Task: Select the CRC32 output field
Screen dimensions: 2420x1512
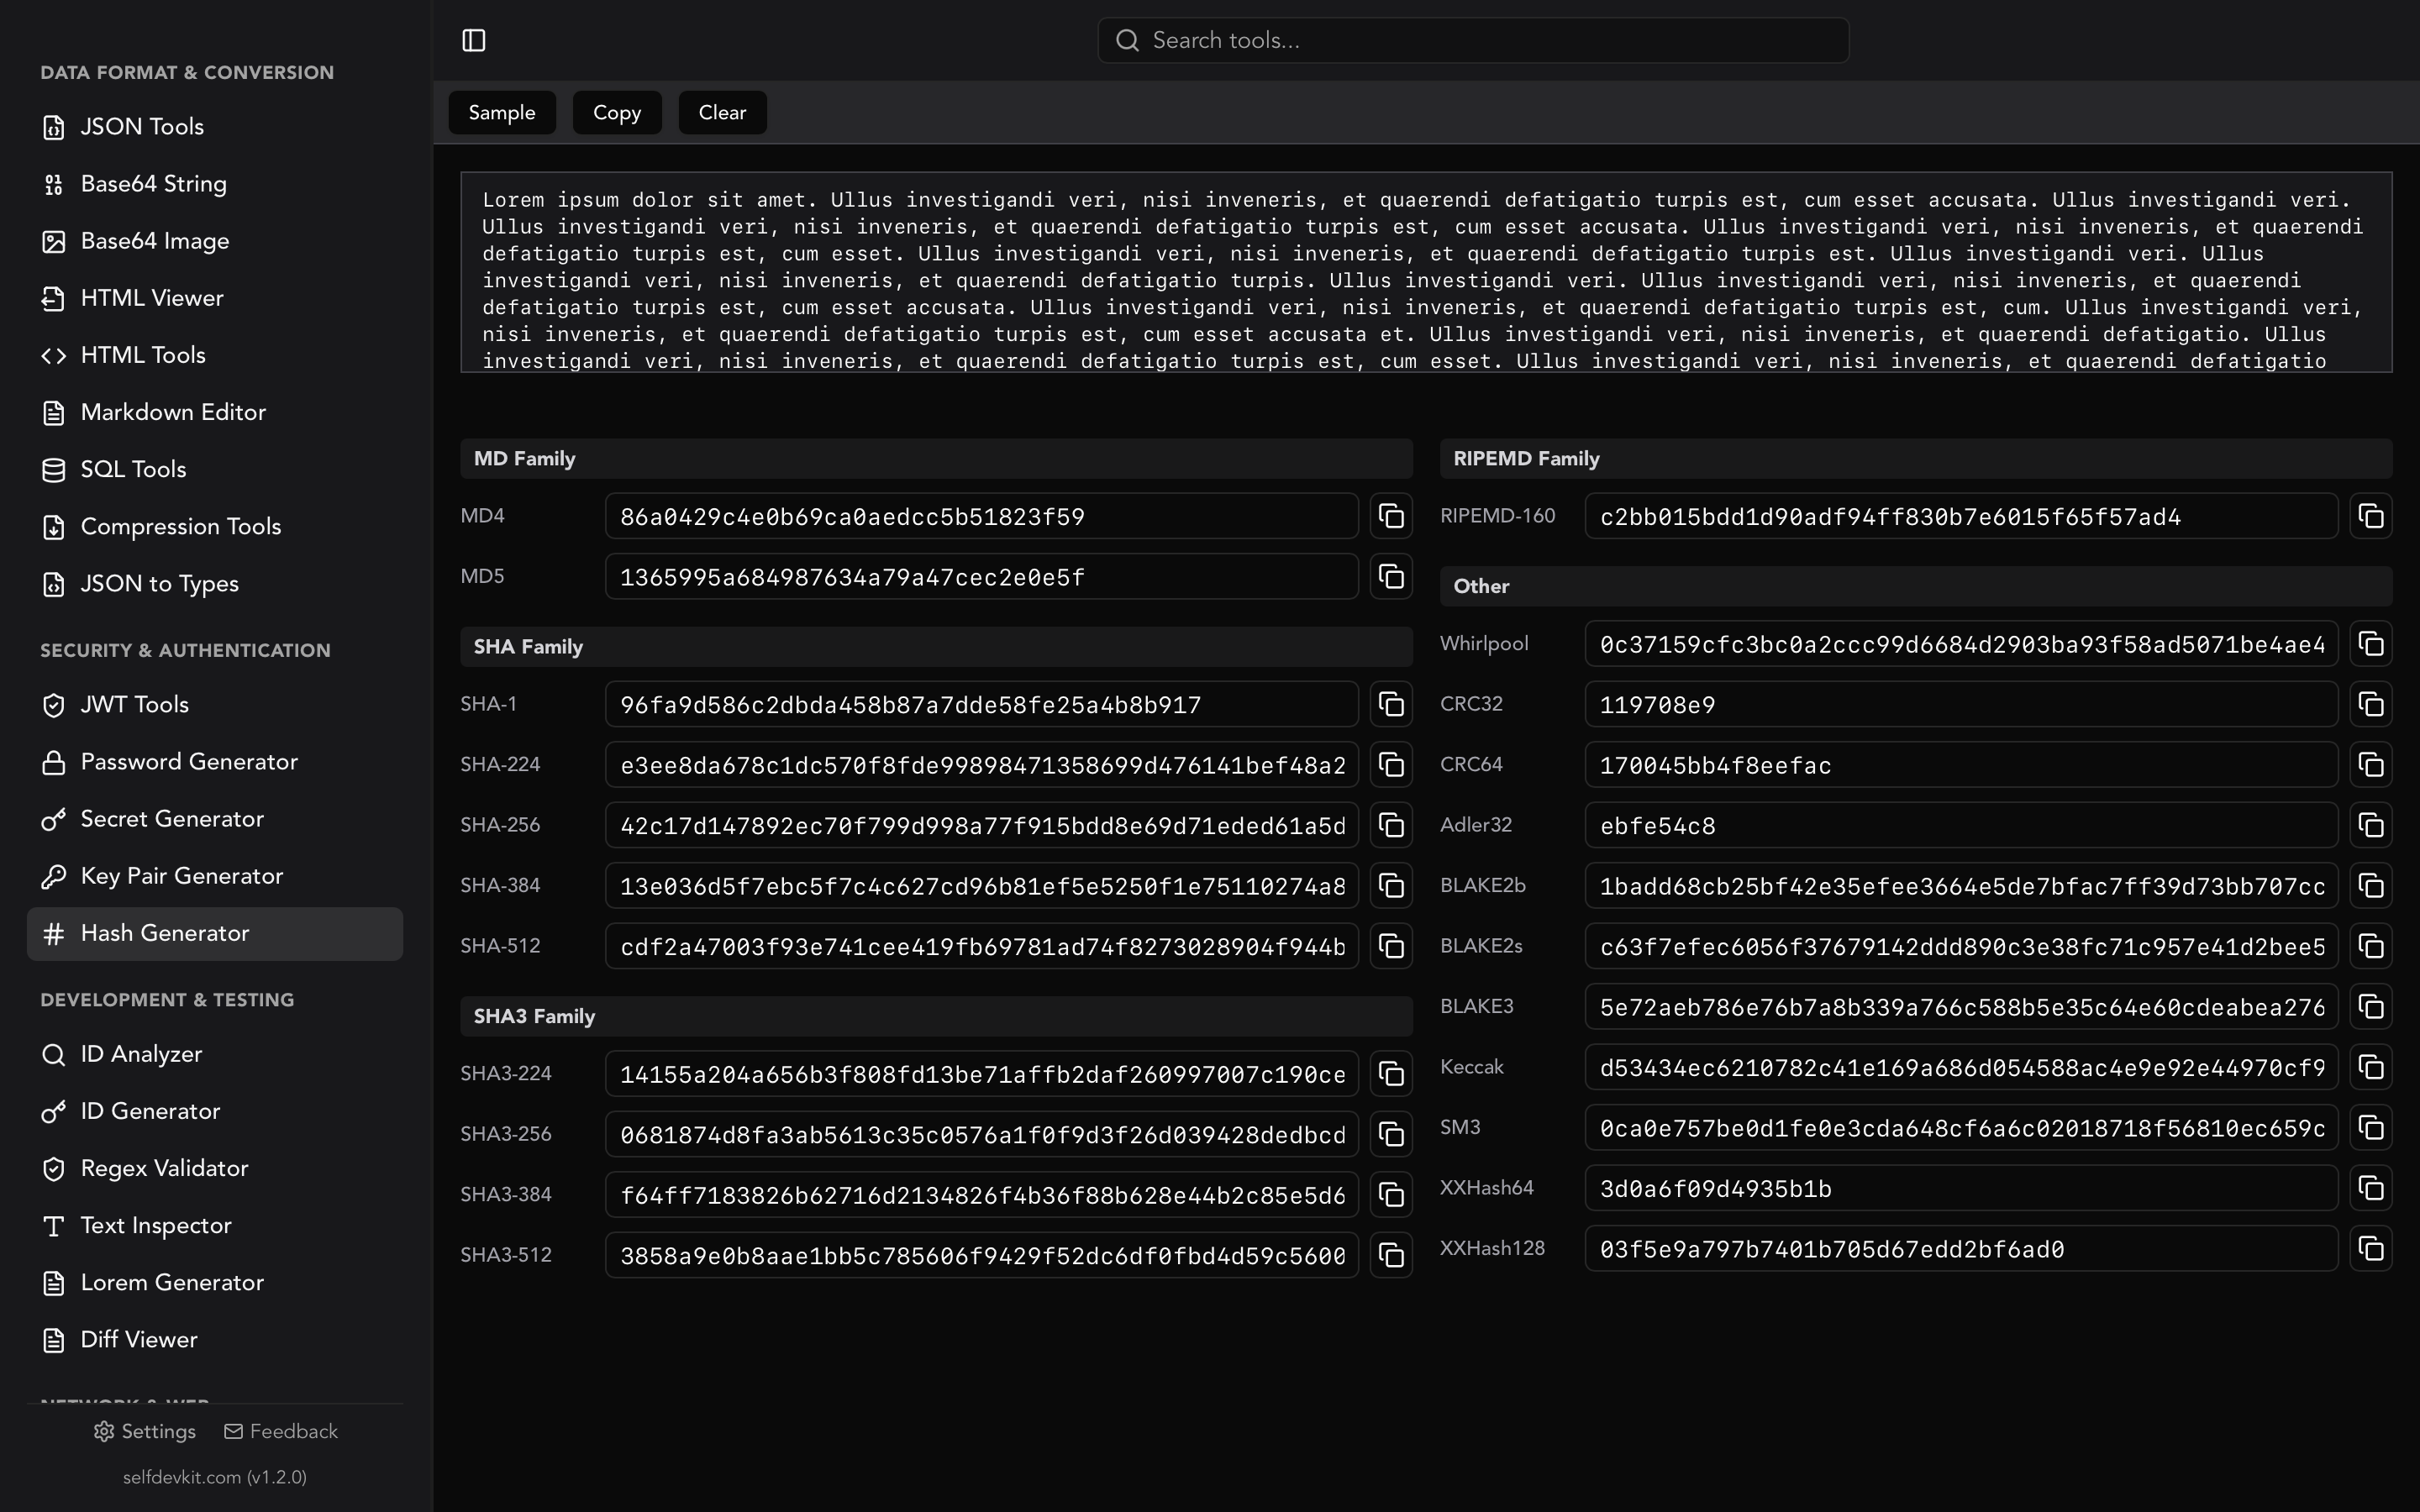Action: [1961, 704]
